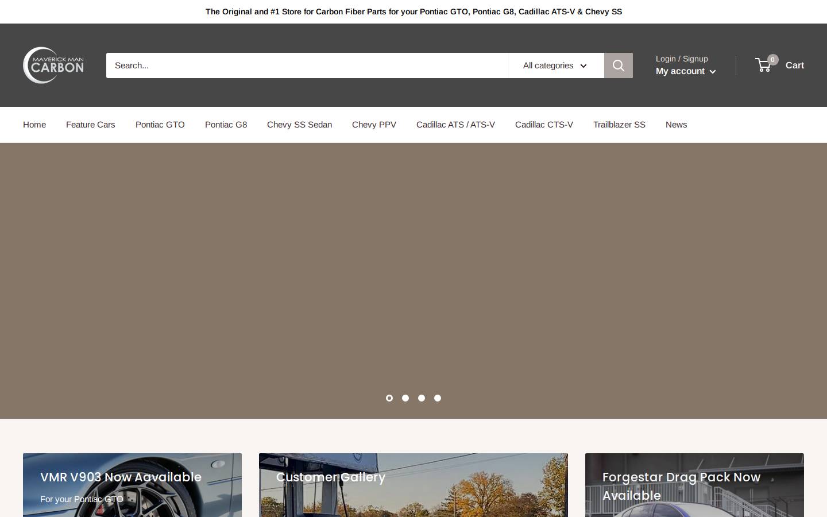Click the Maverick Man Carbon logo
The height and width of the screenshot is (517, 827).
click(53, 65)
